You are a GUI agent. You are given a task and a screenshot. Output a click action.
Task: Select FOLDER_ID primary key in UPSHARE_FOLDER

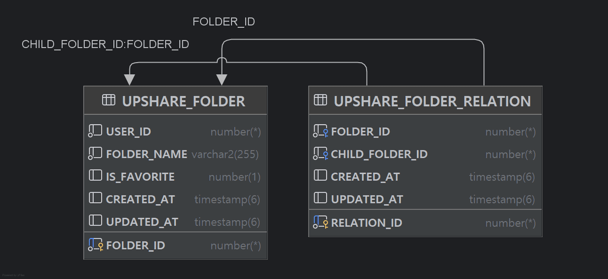136,246
